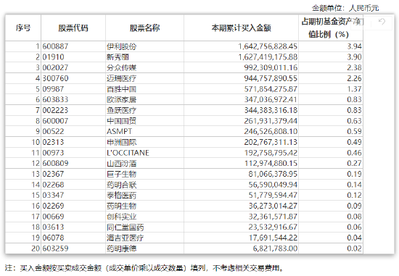Select amount 202,767,311.13

271,142
